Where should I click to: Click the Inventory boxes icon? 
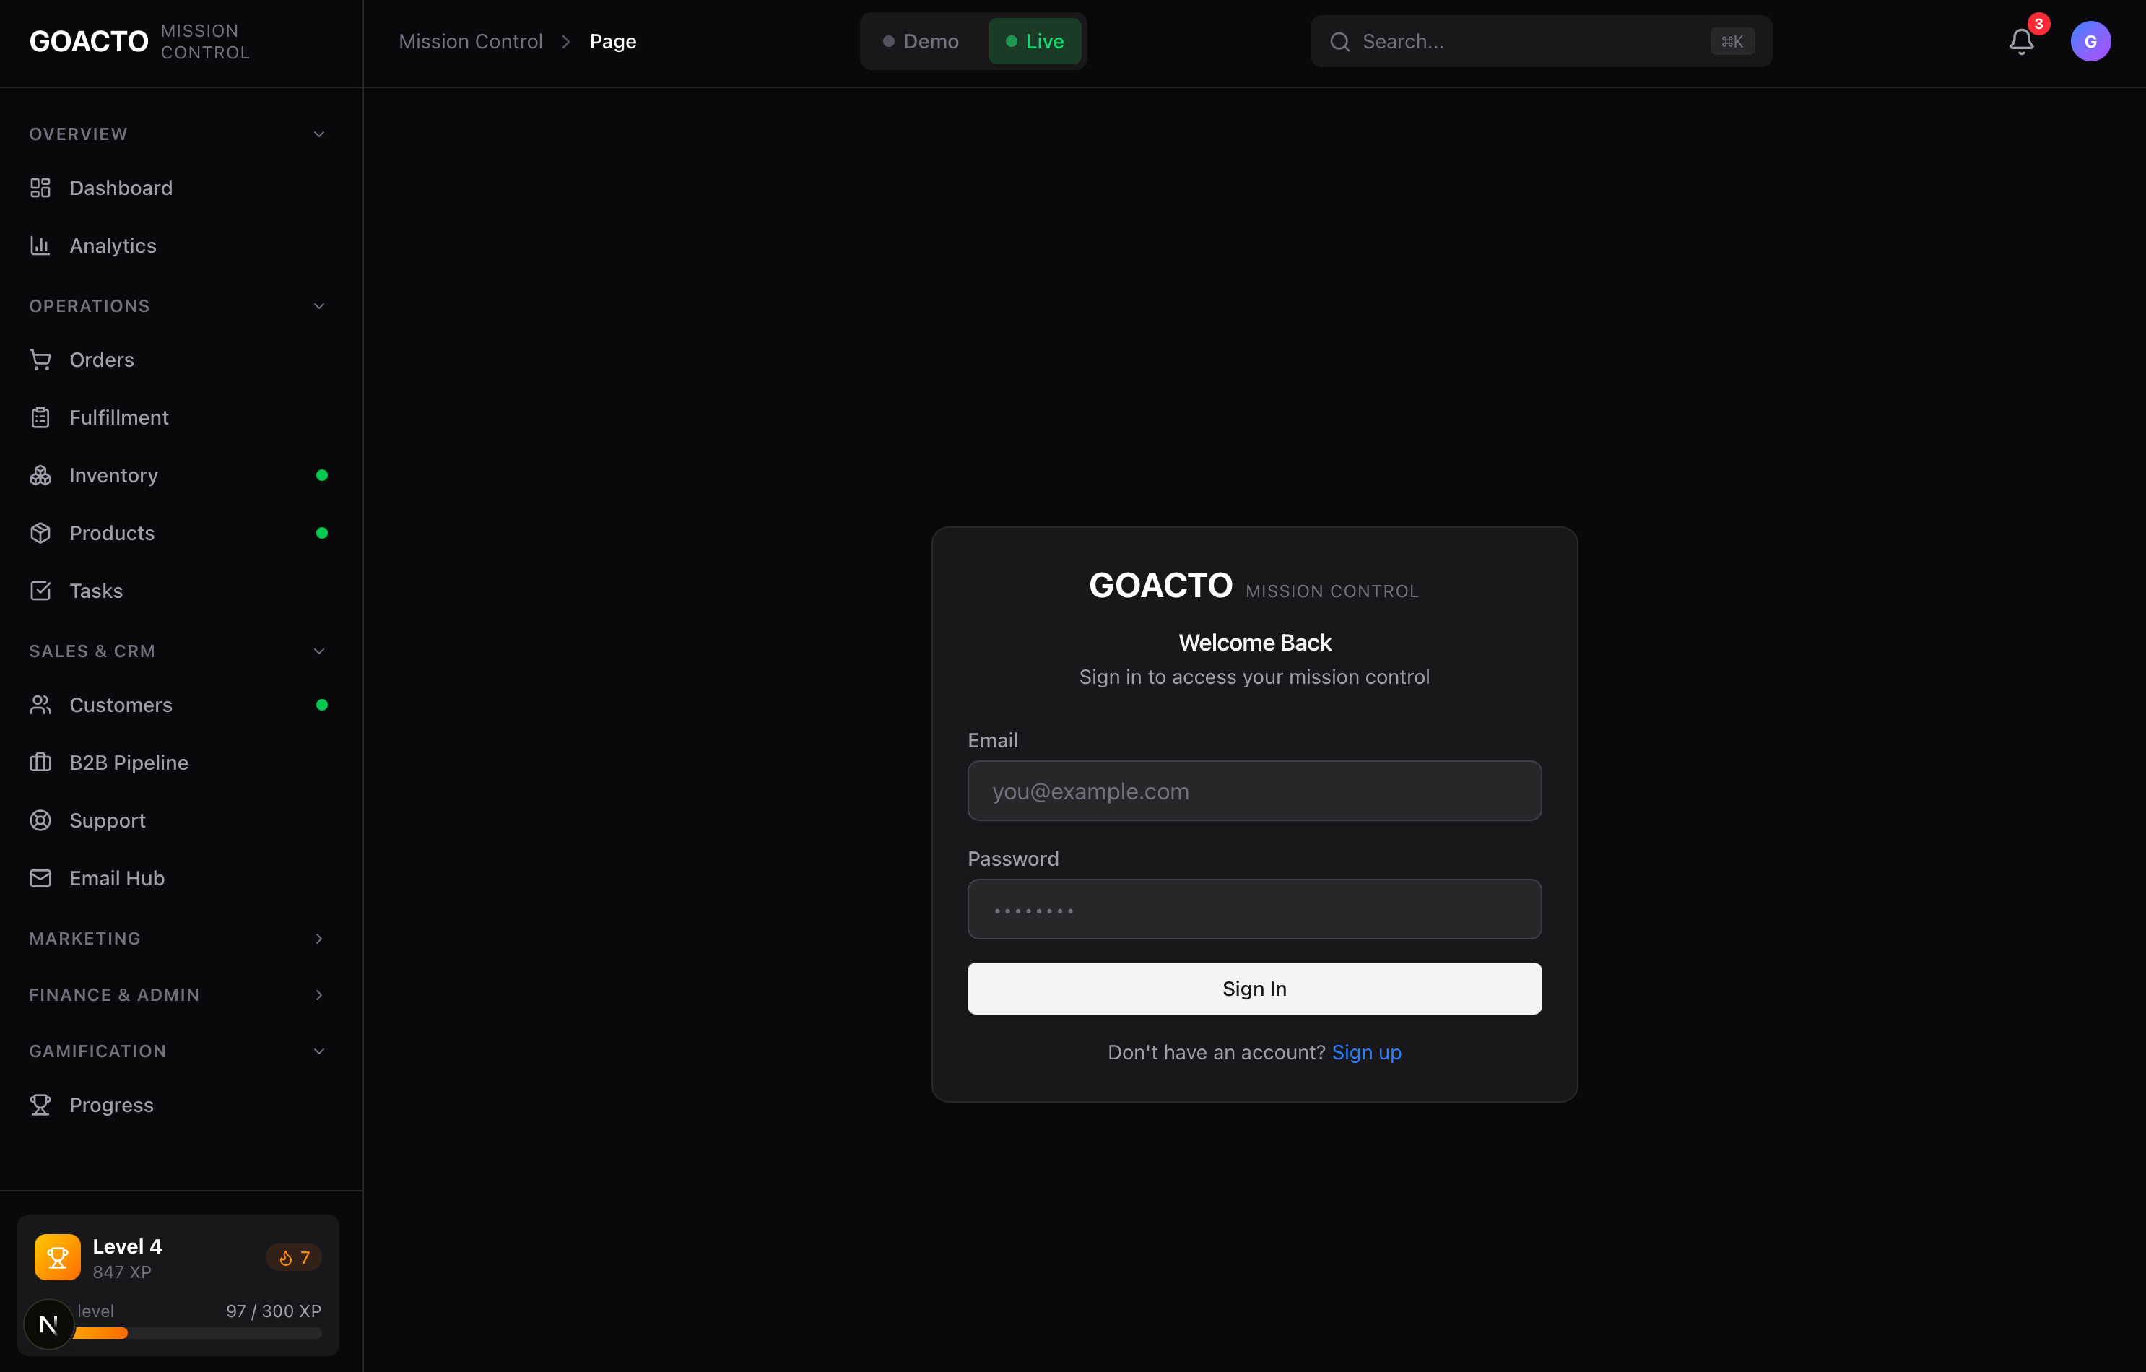click(40, 475)
